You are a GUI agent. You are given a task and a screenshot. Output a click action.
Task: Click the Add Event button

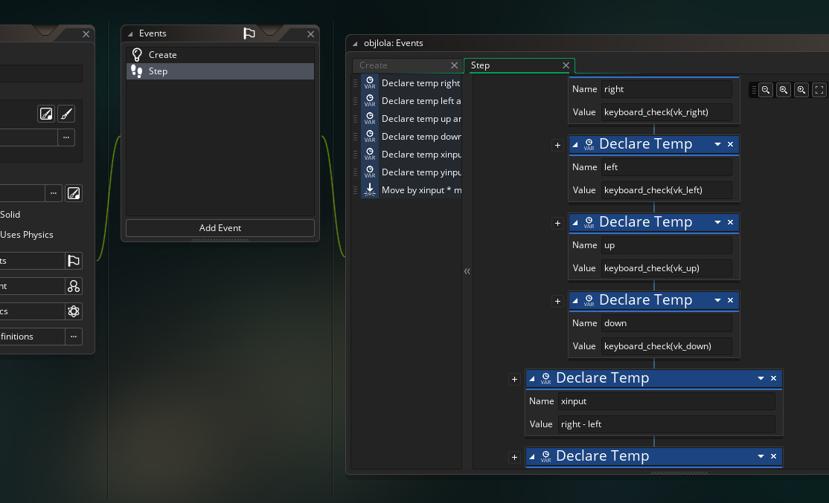coord(220,228)
